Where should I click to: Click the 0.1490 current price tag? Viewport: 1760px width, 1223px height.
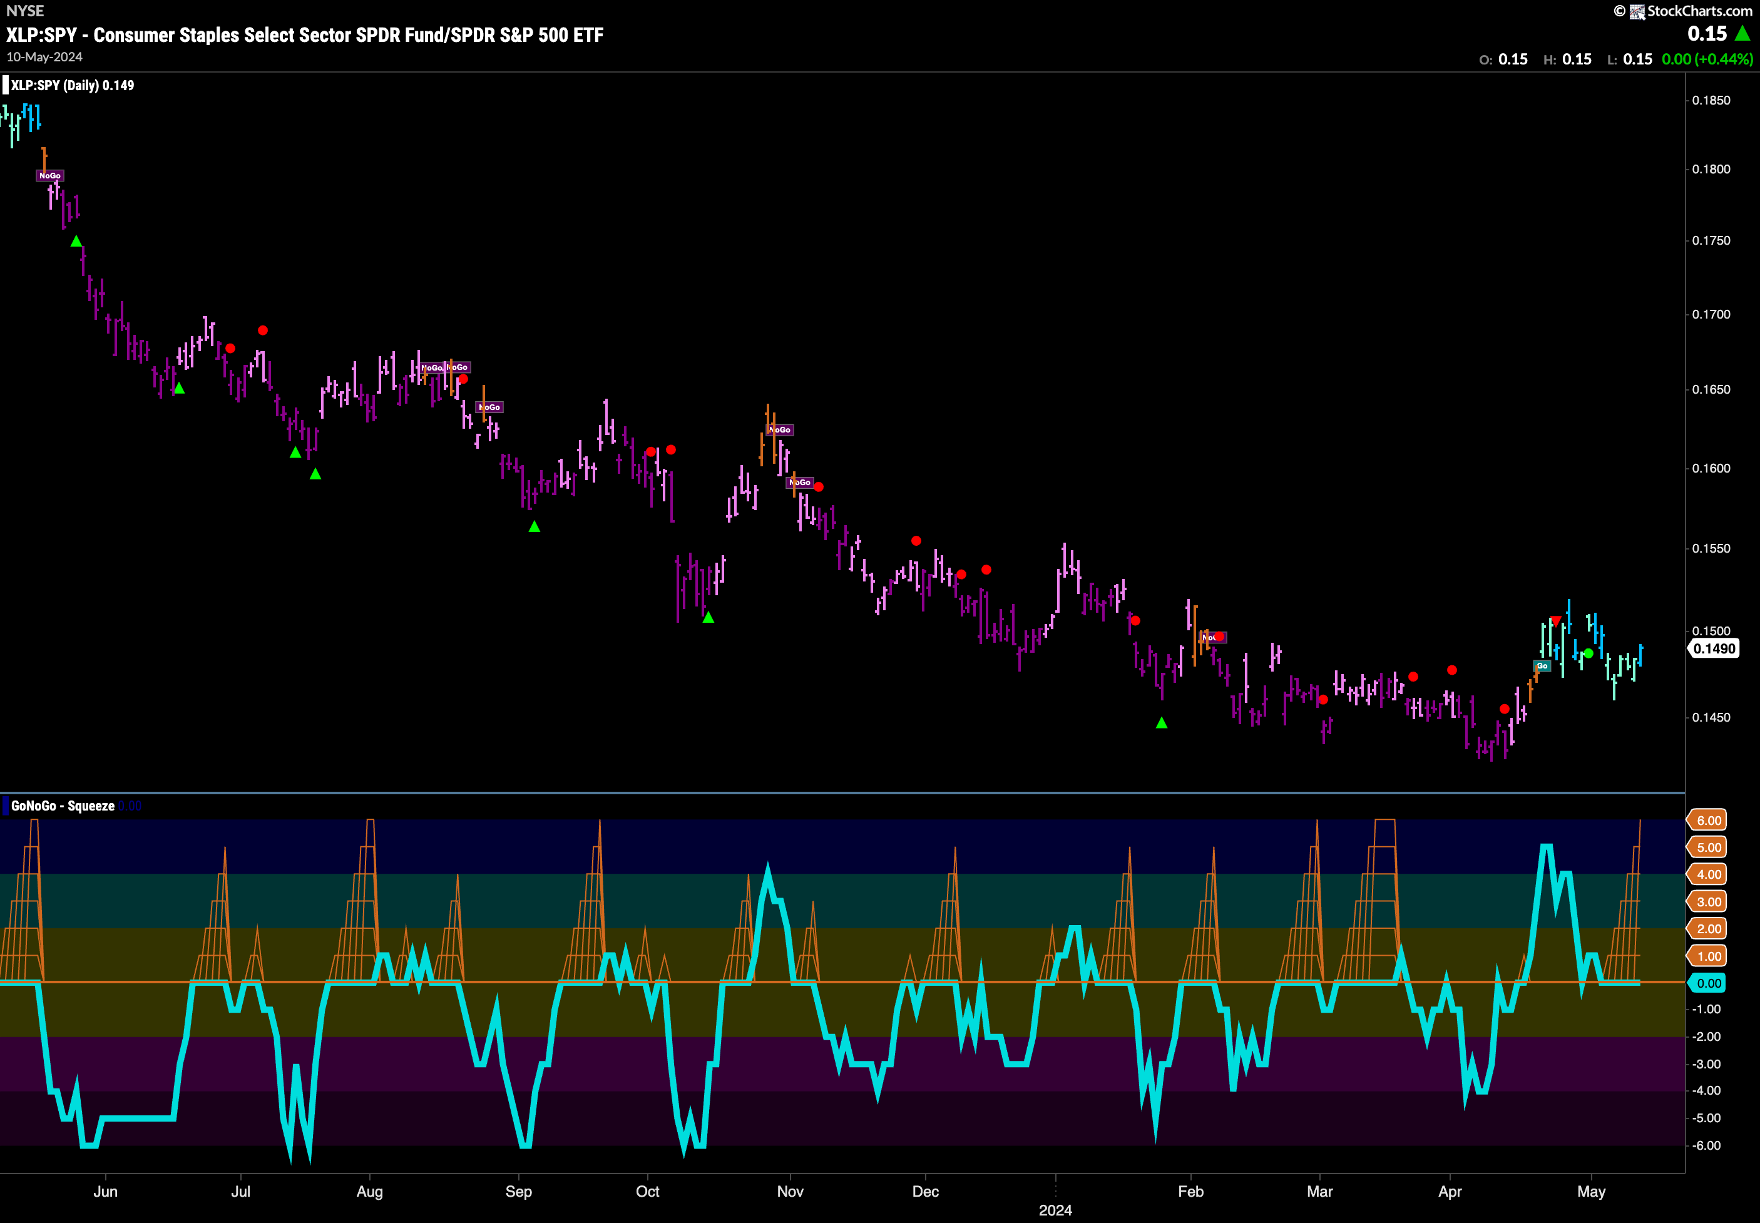pos(1713,649)
